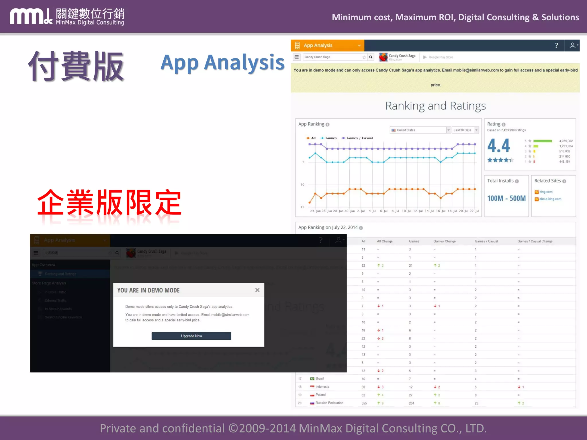Click the info icon next to Rating
This screenshot has height=440, width=587.
[504, 125]
